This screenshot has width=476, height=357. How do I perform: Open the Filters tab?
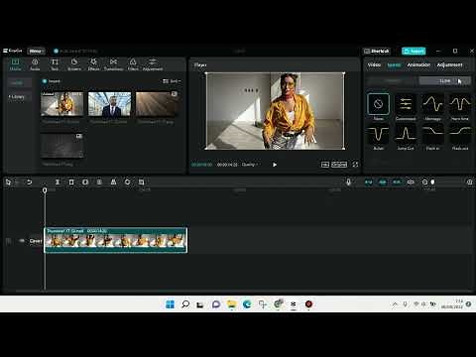133,64
